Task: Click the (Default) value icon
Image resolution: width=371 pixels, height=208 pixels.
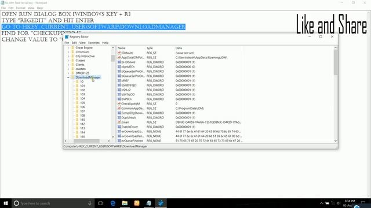Action: coord(119,53)
